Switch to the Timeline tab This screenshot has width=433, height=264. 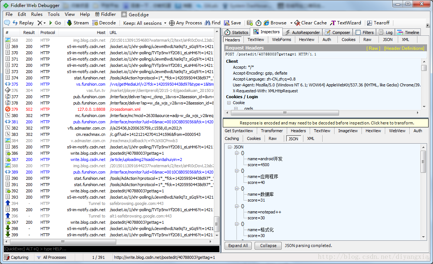(408, 32)
